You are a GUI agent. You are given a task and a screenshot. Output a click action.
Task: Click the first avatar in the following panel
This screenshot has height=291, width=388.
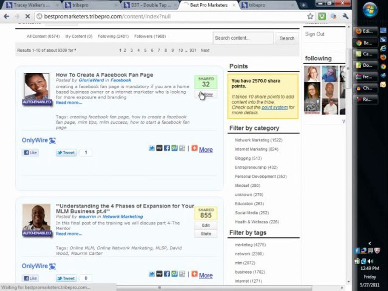pos(312,74)
